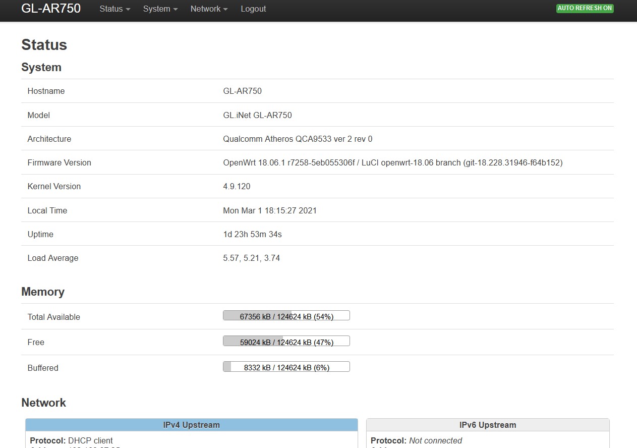Click the Memory section heading

(43, 292)
